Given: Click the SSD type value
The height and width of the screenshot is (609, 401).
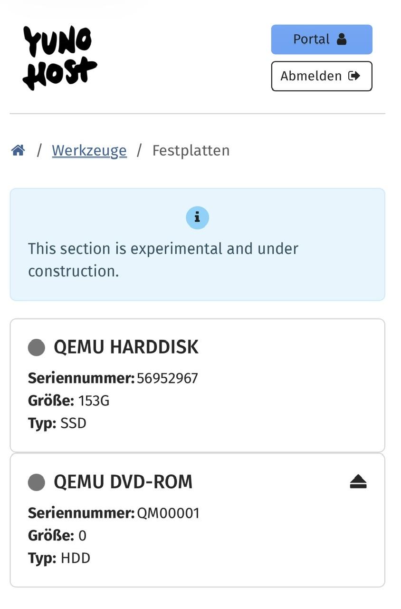Looking at the screenshot, I should click(x=73, y=423).
